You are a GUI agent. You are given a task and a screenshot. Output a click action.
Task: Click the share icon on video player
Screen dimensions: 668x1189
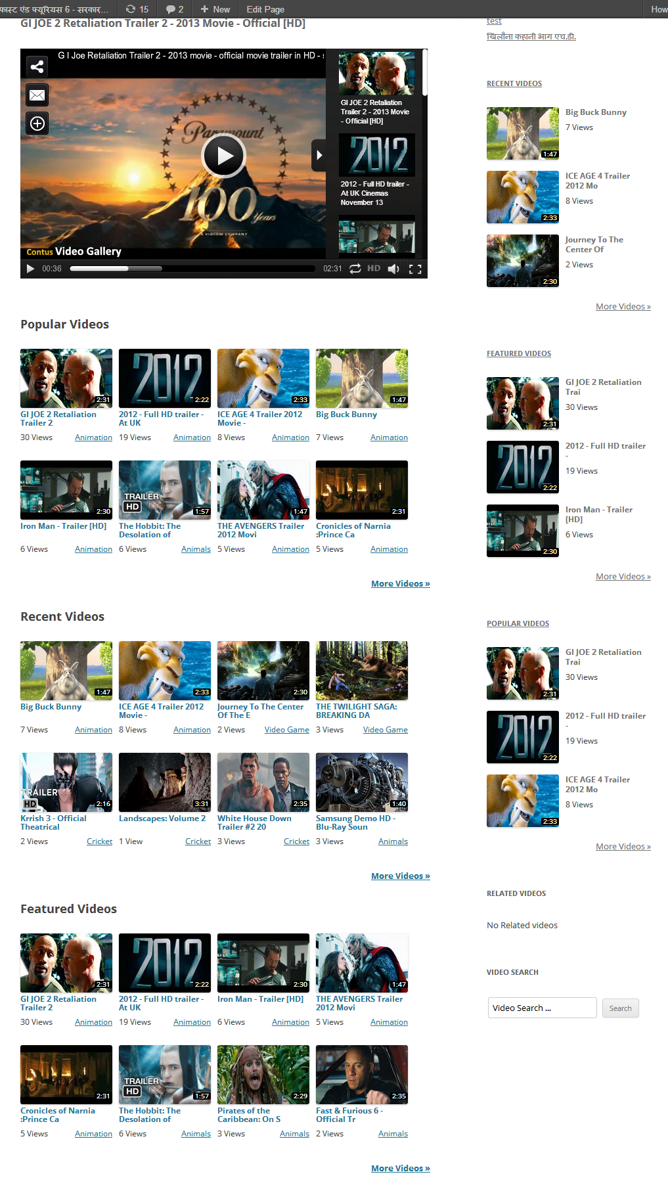[x=37, y=66]
